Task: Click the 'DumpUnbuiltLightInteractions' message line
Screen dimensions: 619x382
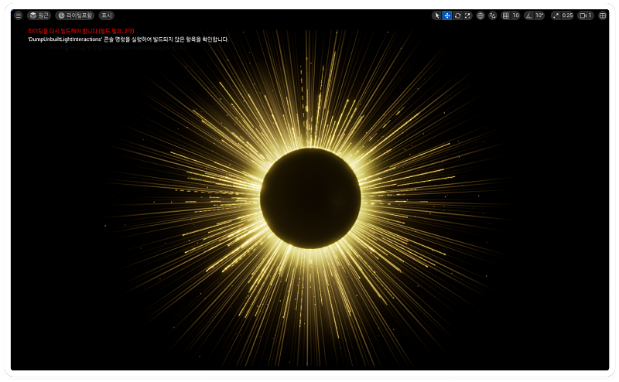Action: tap(128, 39)
